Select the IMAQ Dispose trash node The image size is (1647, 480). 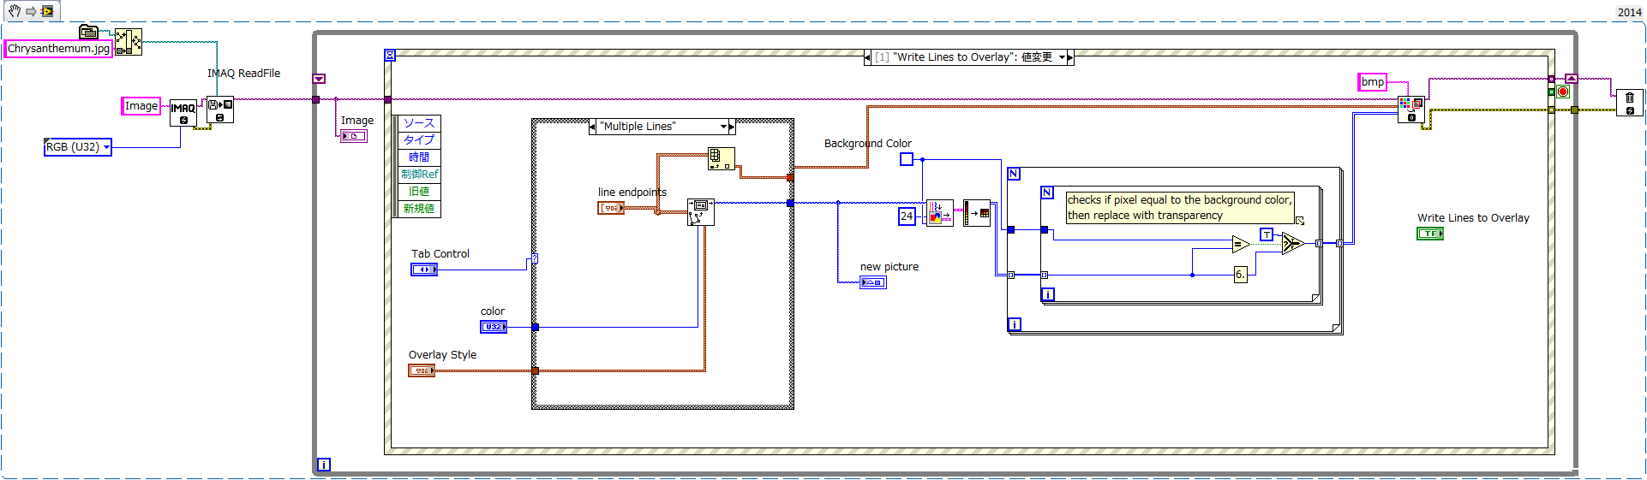(1630, 103)
